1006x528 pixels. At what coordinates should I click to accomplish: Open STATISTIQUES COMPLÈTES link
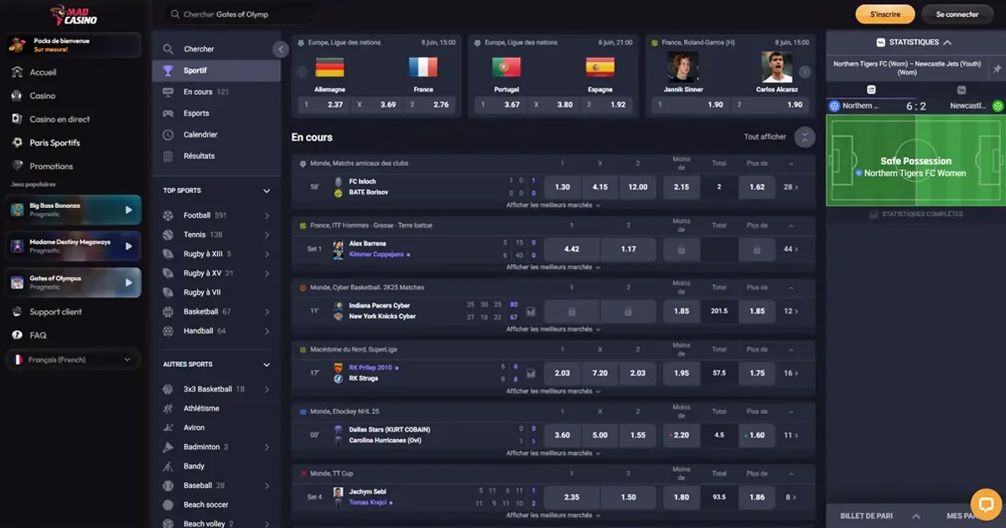coord(916,214)
